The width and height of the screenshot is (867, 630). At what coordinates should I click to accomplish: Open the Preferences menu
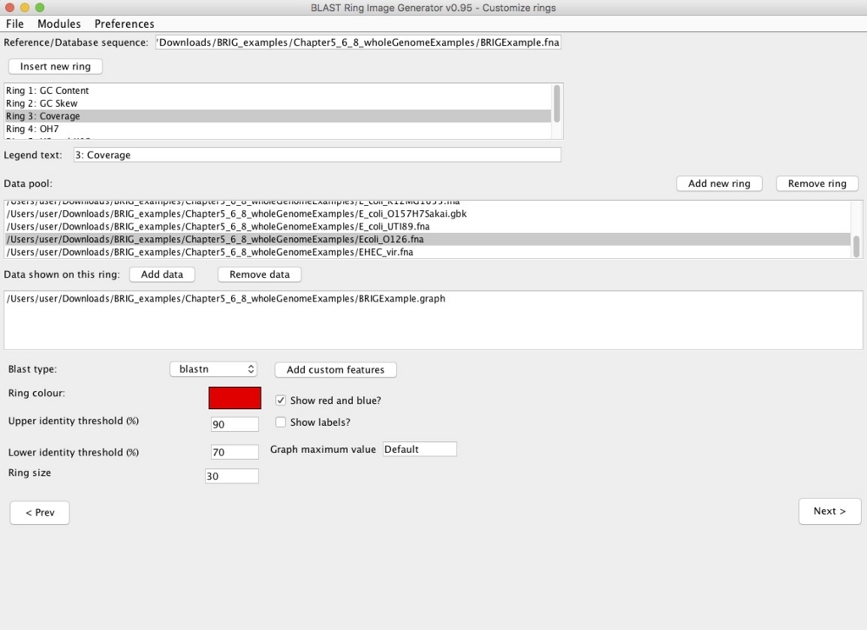pyautogui.click(x=124, y=24)
